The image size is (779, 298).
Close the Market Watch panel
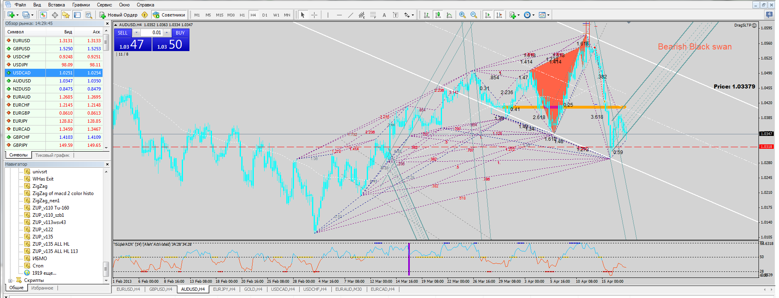pyautogui.click(x=107, y=24)
